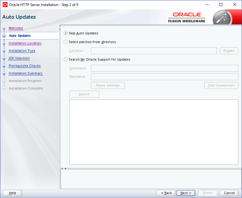
Task: Click the Oracle Fusion Middleware banner logo
Action: pyautogui.click(x=187, y=17)
